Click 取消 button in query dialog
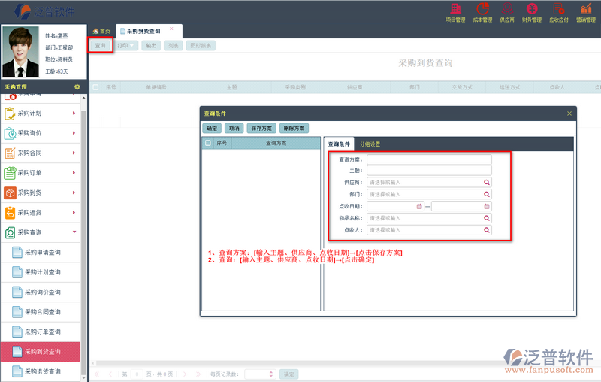601x382 pixels. click(x=234, y=129)
